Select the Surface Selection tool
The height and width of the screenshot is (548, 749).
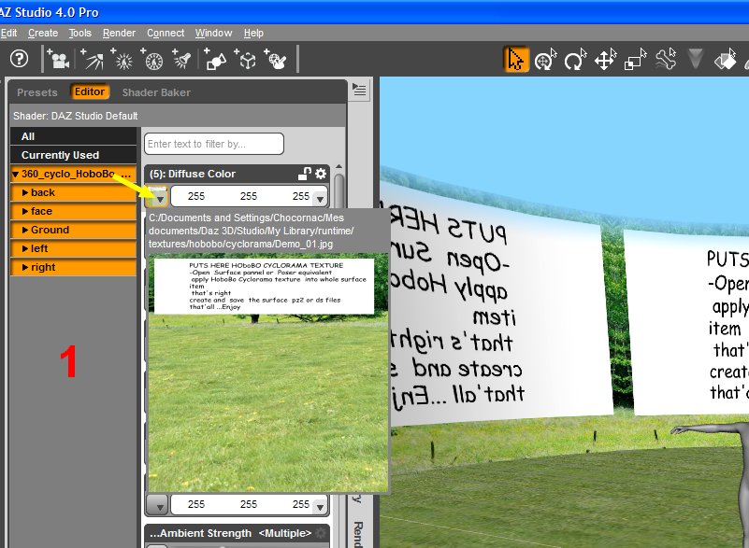[726, 60]
